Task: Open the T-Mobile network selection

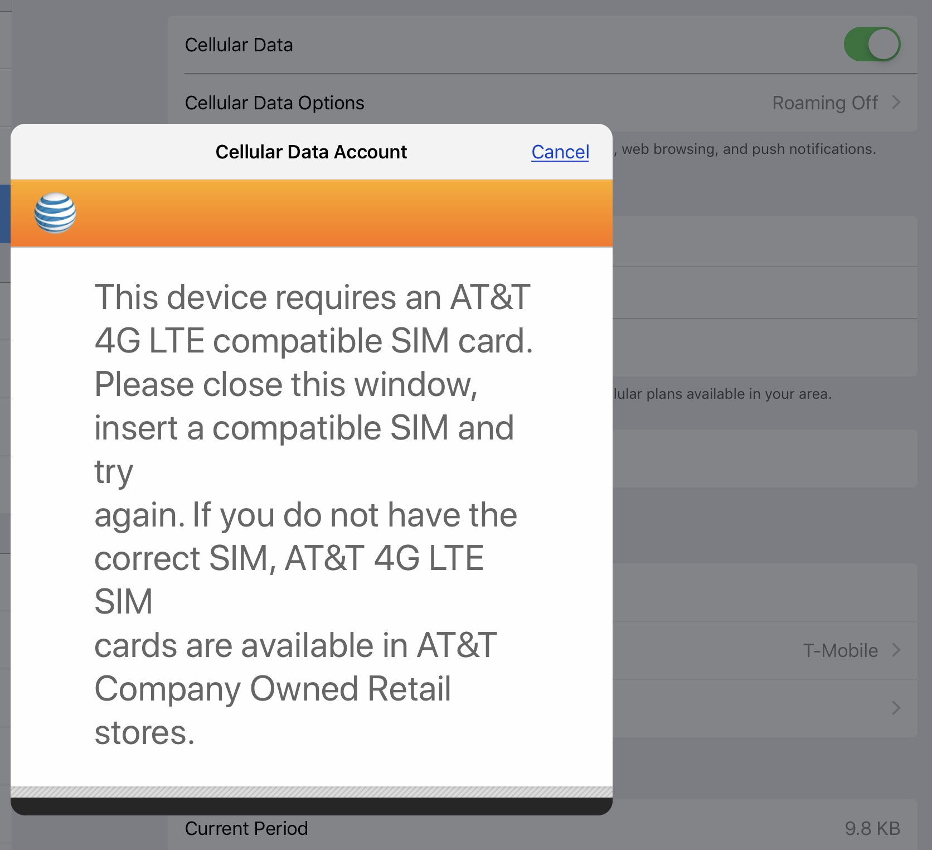Action: 765,650
